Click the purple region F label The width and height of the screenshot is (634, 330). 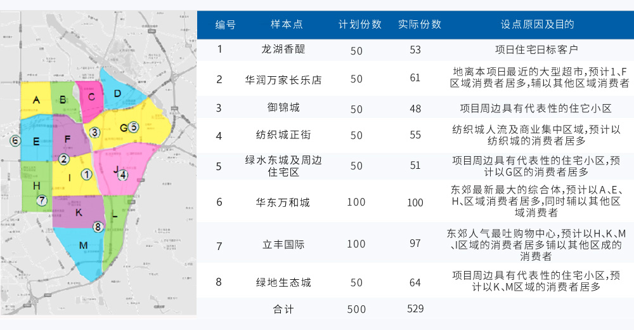pos(67,139)
